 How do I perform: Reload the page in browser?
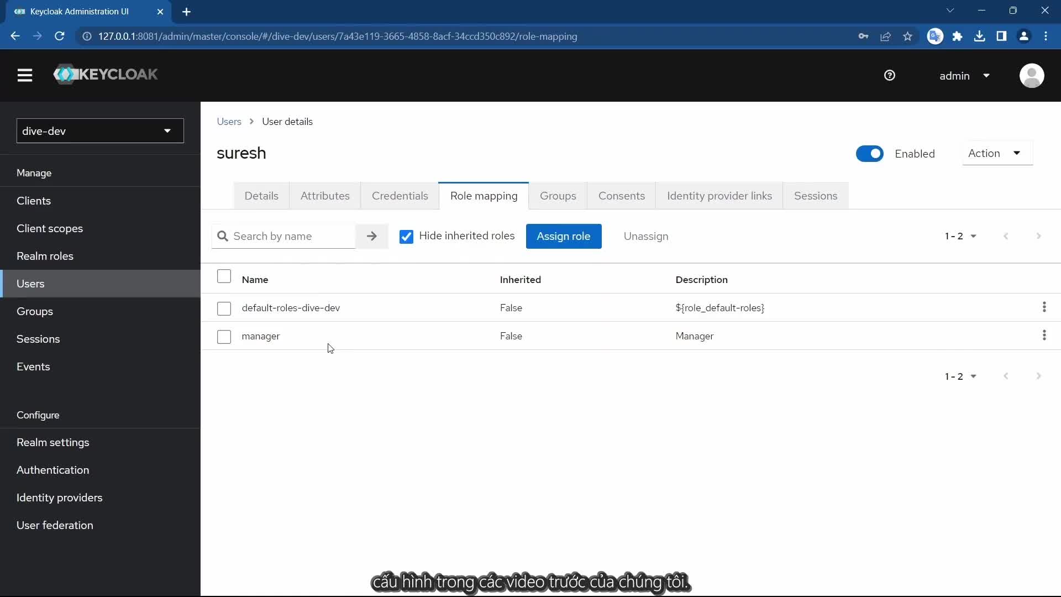(60, 36)
